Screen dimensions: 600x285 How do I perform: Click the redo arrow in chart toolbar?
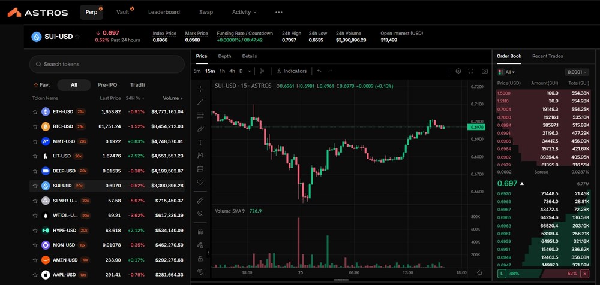tap(330, 71)
